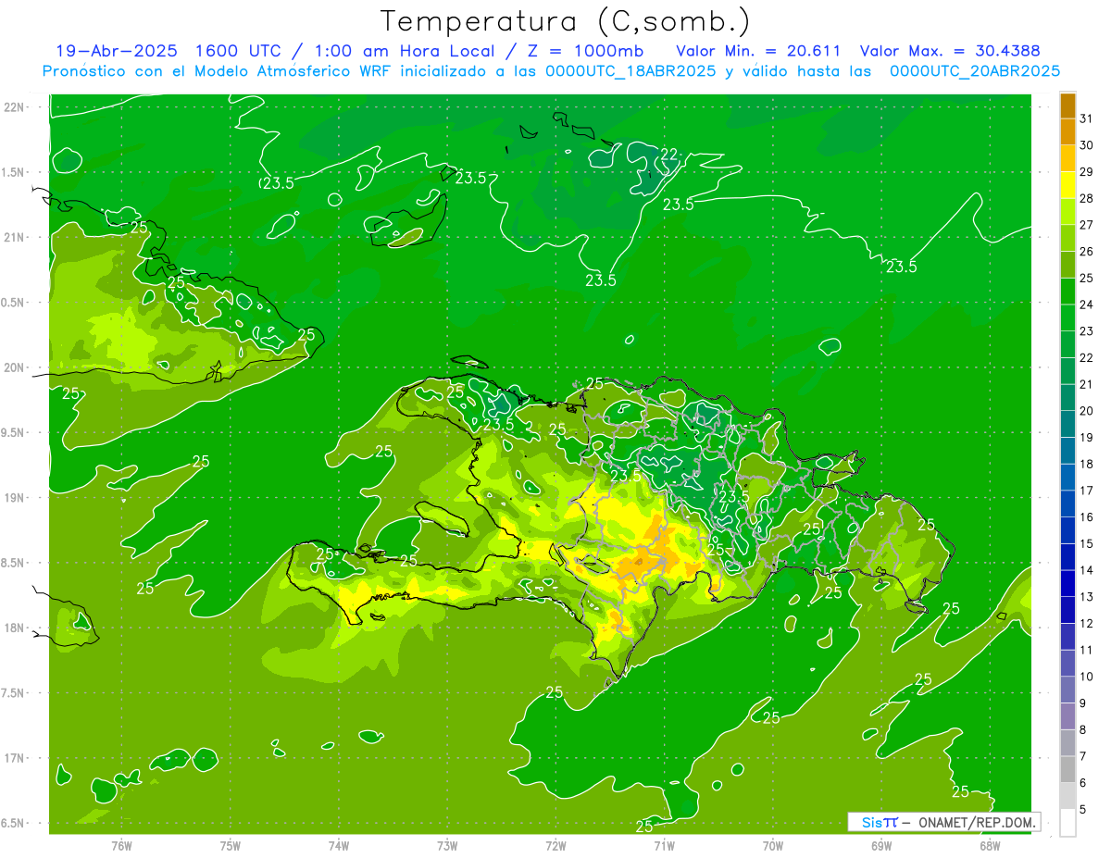Click the "14" label on the color scale
The image size is (1111, 858).
1087,570
